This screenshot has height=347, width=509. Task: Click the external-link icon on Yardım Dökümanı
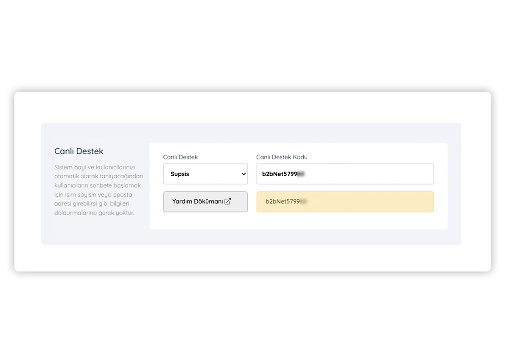(x=228, y=201)
